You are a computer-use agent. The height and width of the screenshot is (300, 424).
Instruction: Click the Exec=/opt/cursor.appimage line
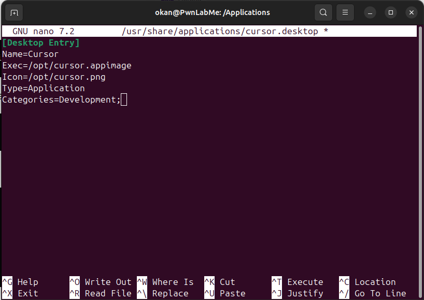66,65
